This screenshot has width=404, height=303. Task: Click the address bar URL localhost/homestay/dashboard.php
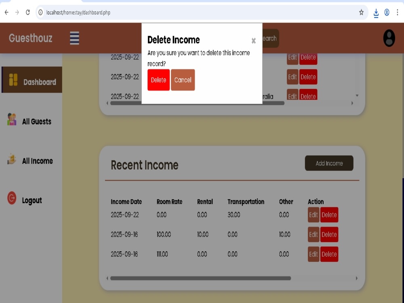click(78, 13)
